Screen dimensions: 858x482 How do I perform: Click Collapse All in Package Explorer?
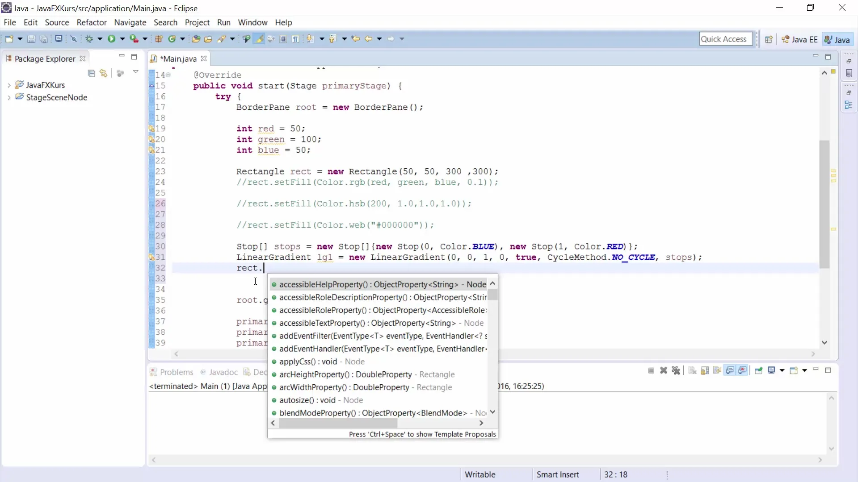coord(92,73)
